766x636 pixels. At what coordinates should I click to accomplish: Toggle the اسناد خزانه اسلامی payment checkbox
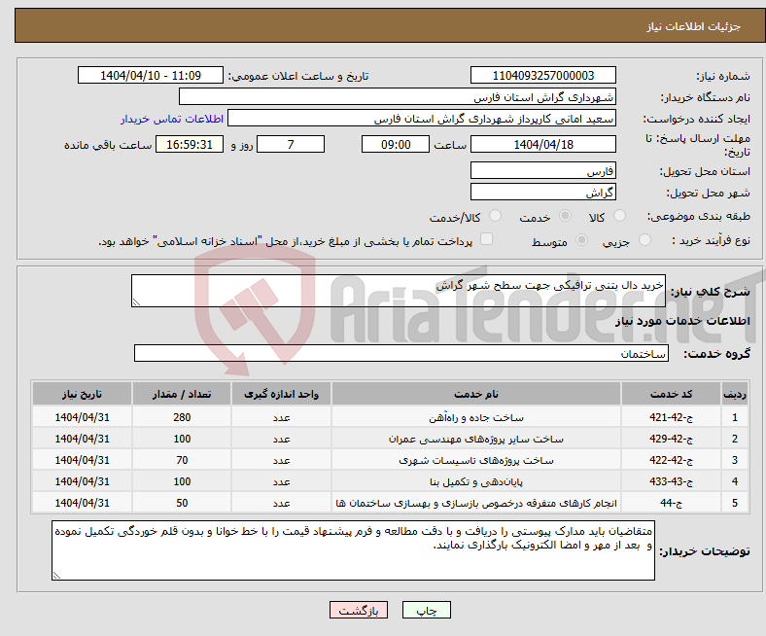(x=487, y=238)
